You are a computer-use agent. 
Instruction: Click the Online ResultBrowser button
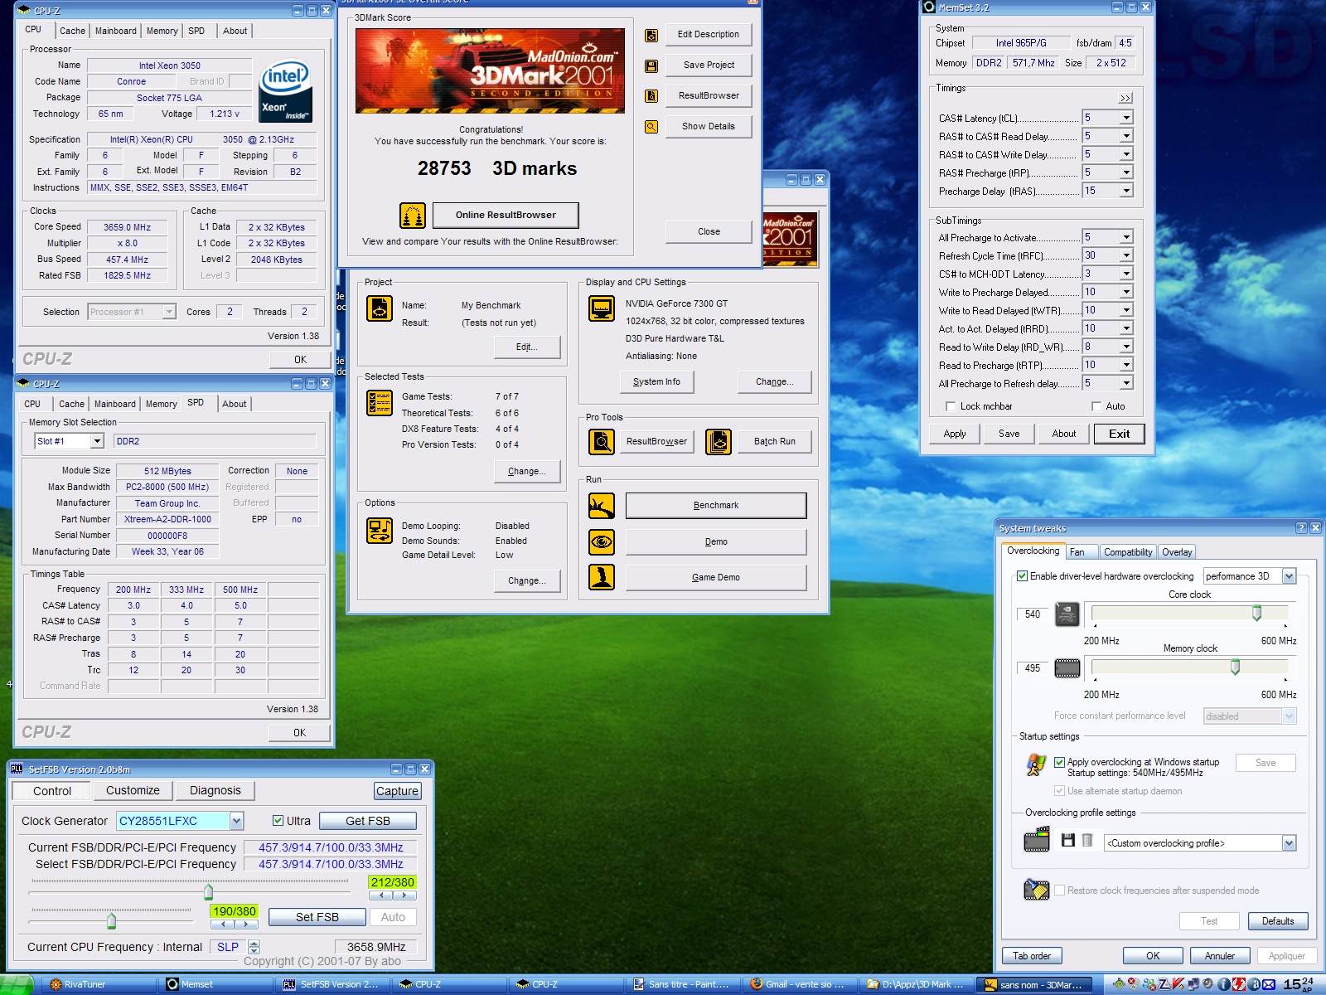point(506,215)
